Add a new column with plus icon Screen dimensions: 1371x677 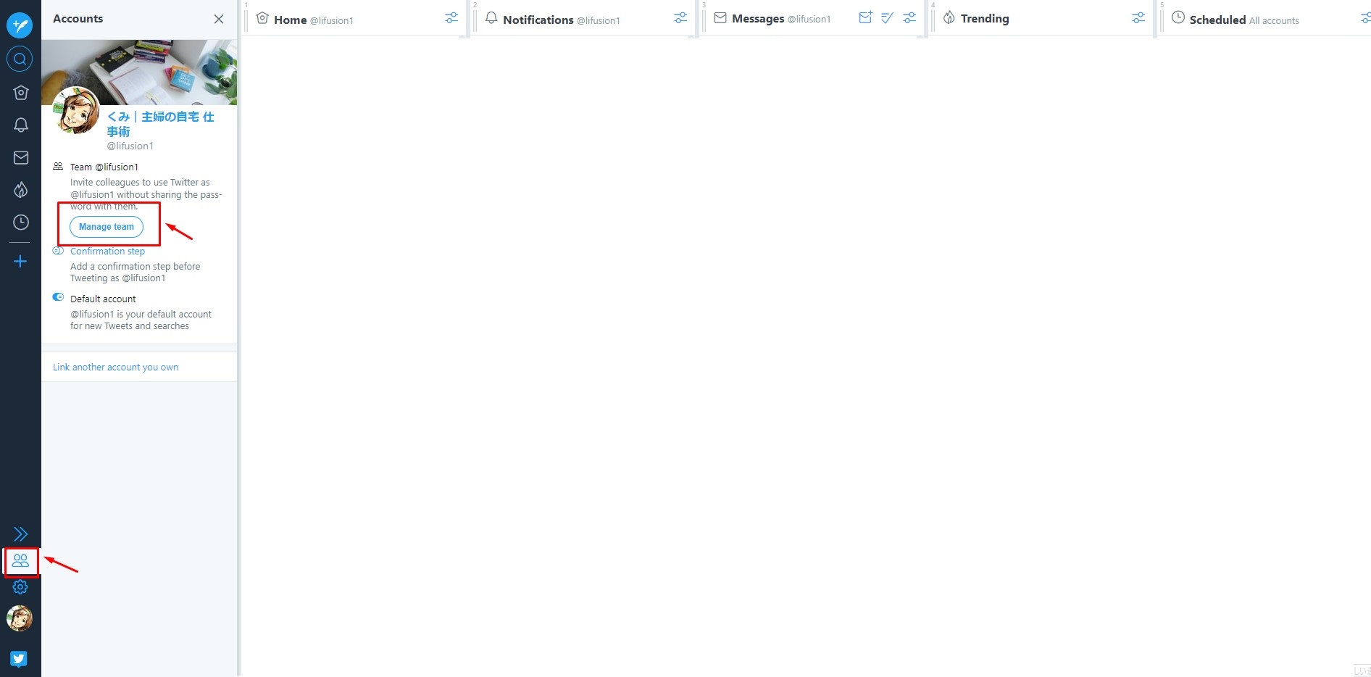20,261
